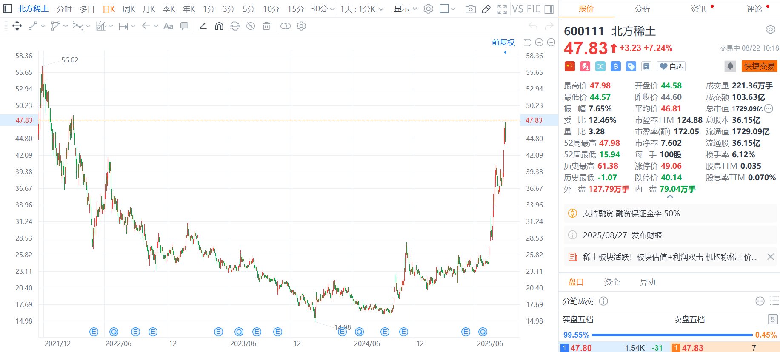The image size is (780, 352).
Task: Collapse quote details with up chevron
Action: click(x=670, y=197)
